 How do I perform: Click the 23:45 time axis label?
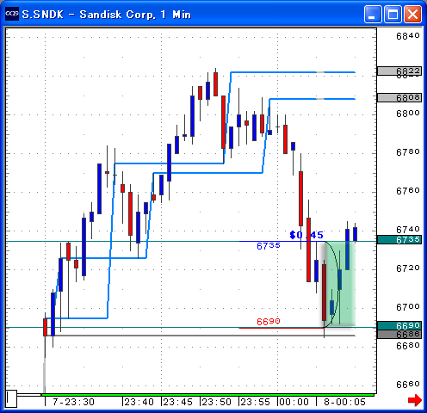178,402
